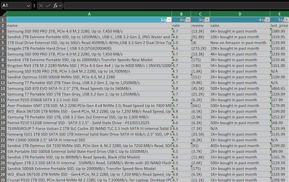Click the review count (91.8K) cell
The height and width of the screenshot is (182, 289).
point(200,37)
